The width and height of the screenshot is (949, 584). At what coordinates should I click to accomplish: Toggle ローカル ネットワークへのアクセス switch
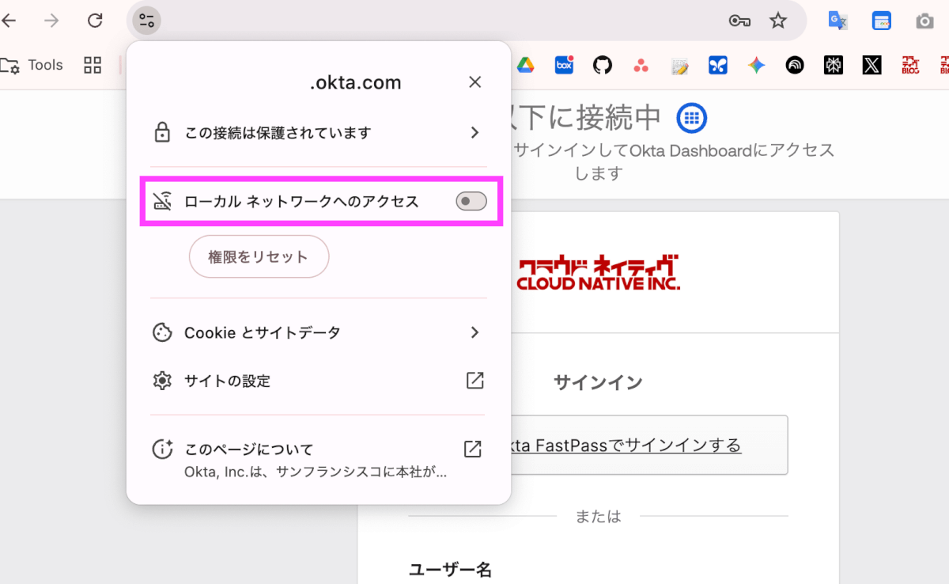(x=471, y=202)
